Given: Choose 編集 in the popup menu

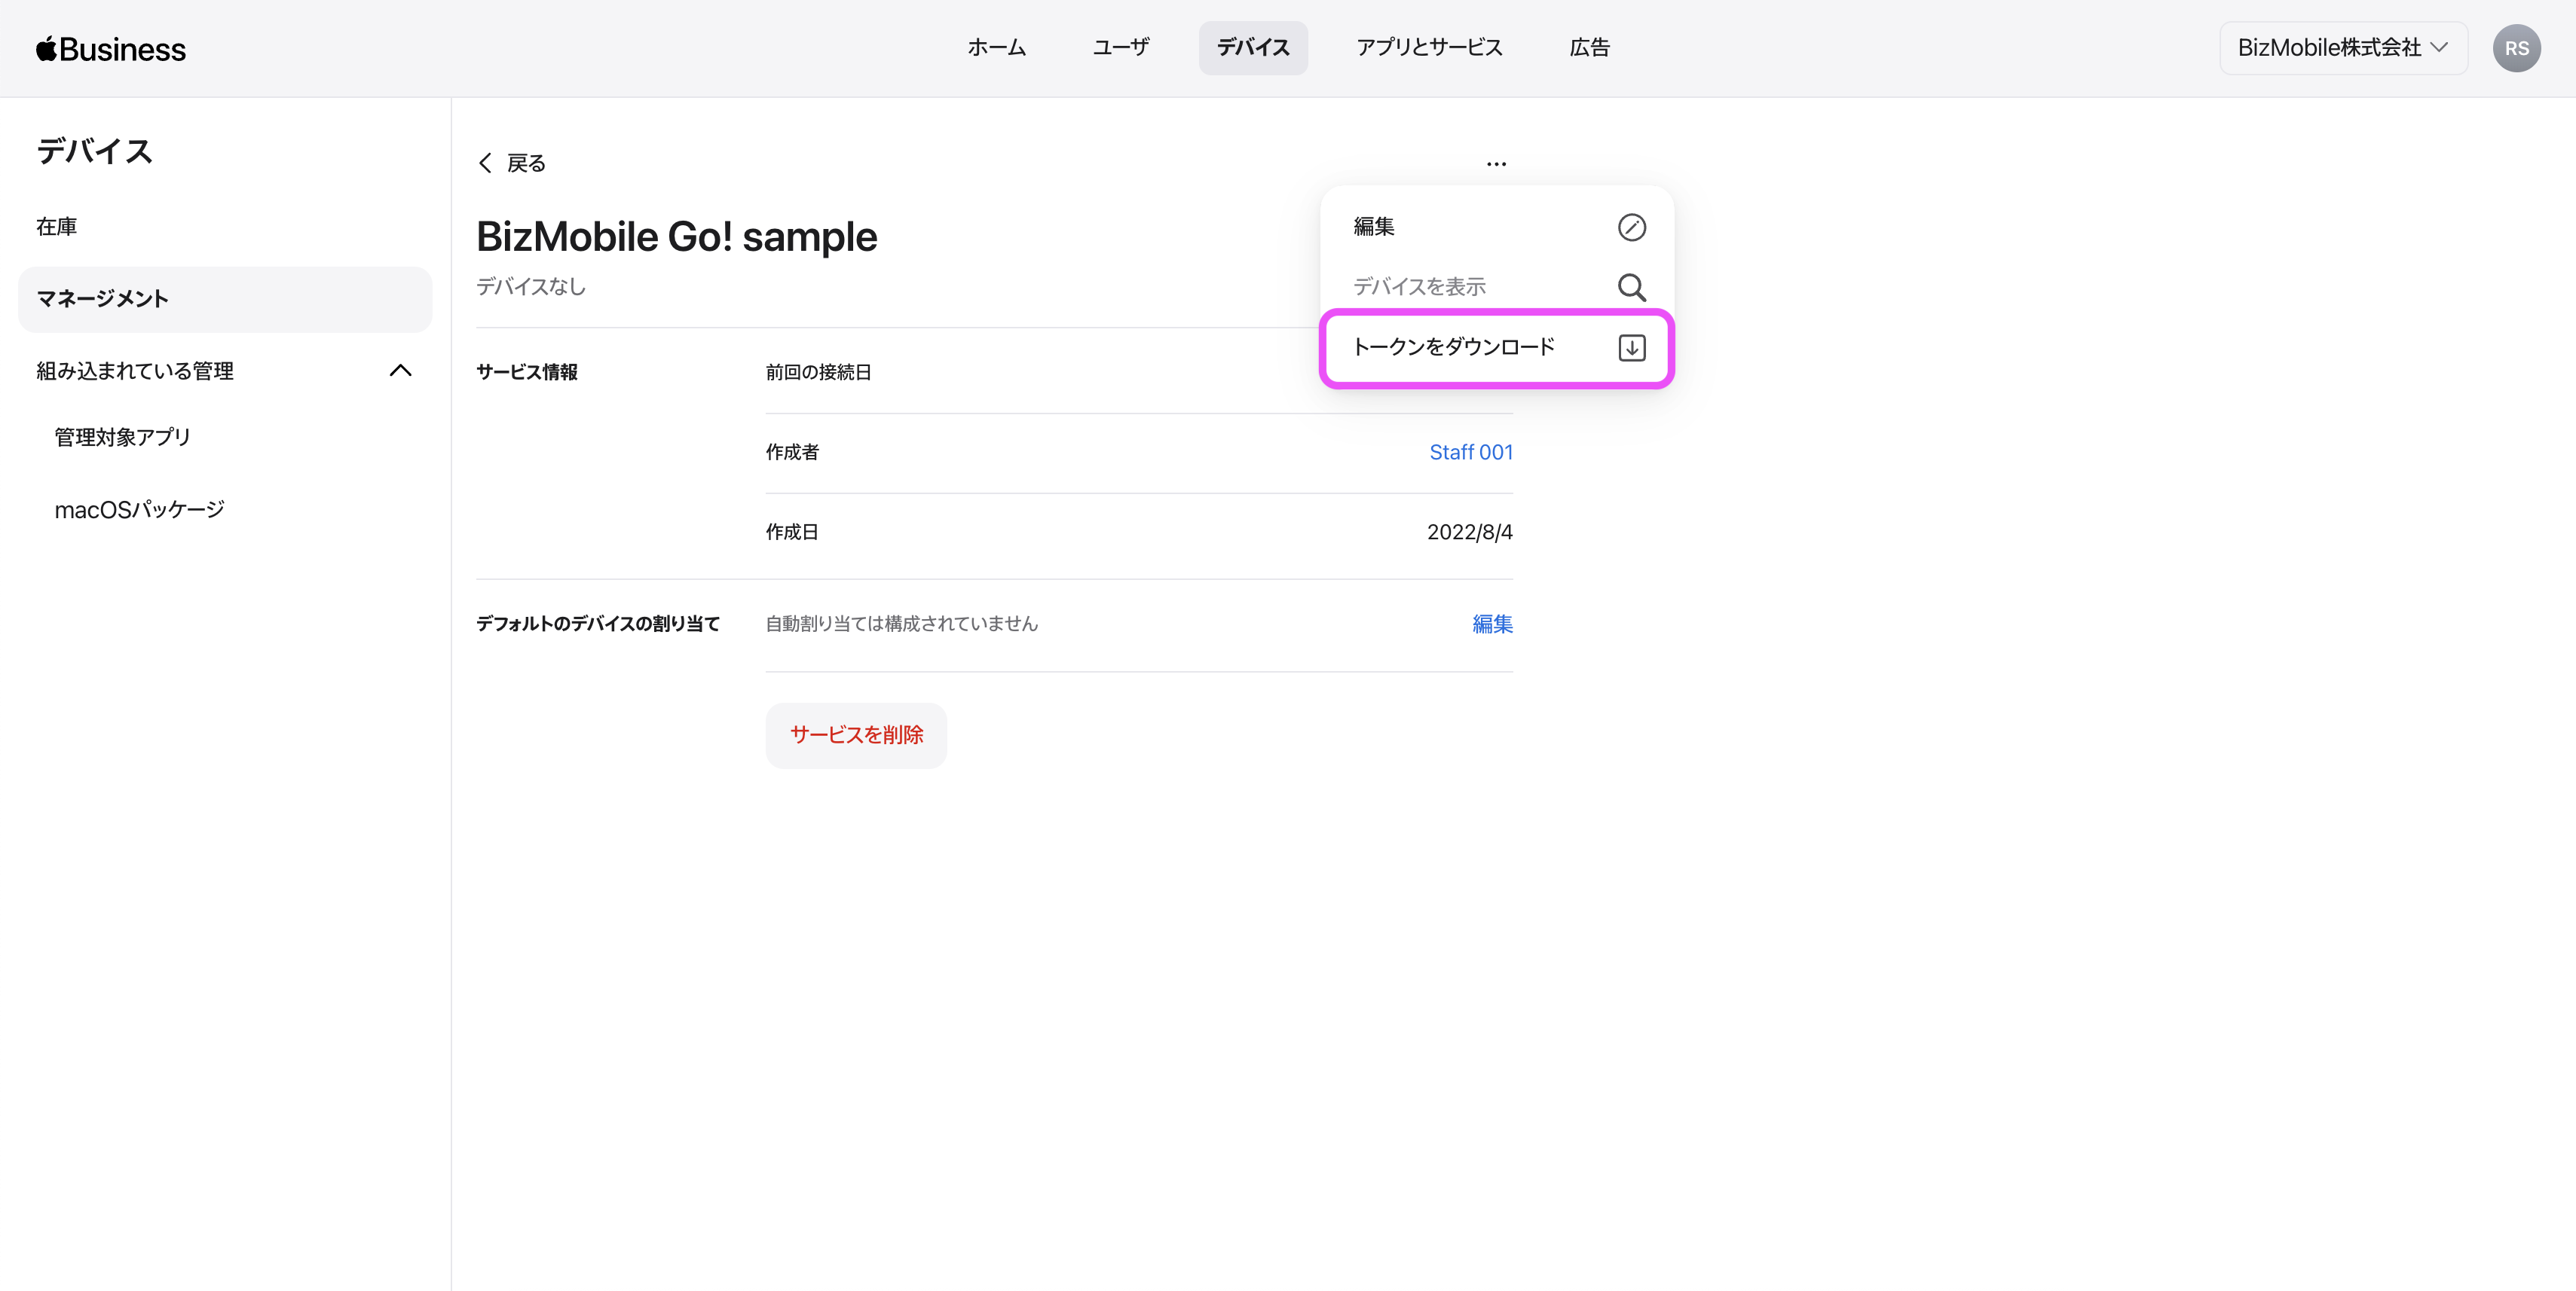Looking at the screenshot, I should pos(1374,227).
